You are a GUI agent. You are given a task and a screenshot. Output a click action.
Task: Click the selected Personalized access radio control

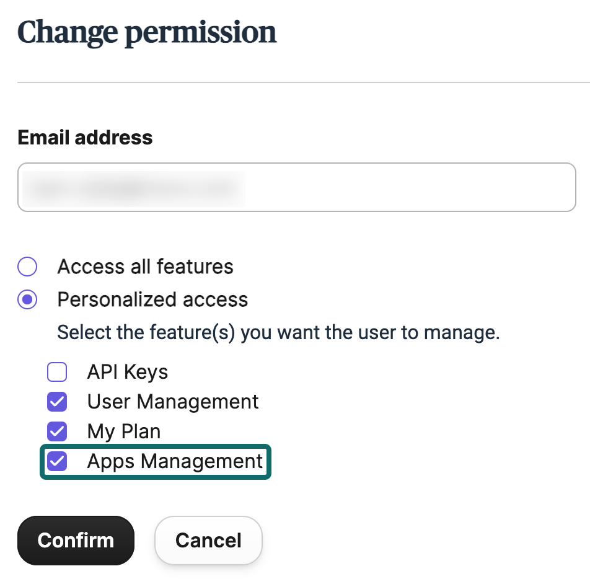(27, 299)
